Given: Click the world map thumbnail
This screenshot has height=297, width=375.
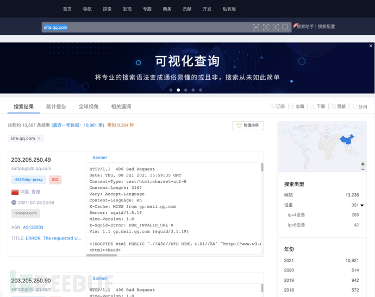Looking at the screenshot, I should tap(322, 147).
